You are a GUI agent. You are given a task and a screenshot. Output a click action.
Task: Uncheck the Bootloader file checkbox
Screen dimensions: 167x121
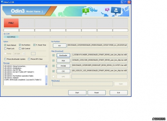click(53, 55)
